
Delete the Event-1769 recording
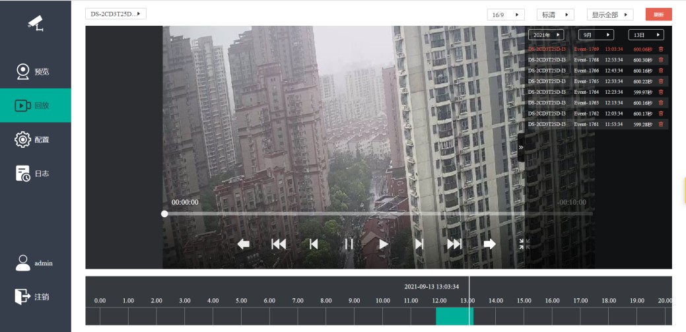pyautogui.click(x=661, y=49)
